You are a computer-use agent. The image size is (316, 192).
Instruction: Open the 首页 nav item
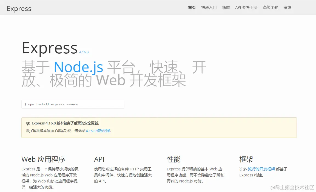coord(192,7)
